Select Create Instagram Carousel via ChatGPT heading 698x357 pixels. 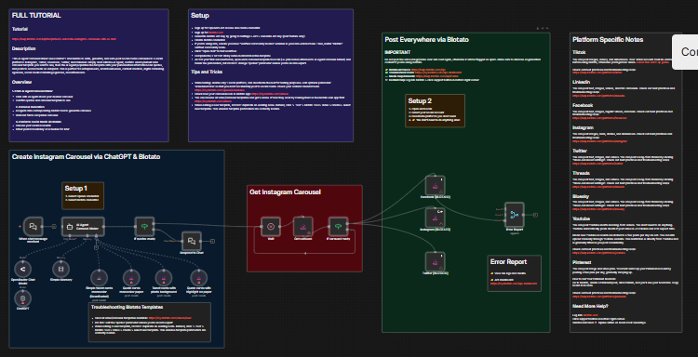tap(86, 157)
